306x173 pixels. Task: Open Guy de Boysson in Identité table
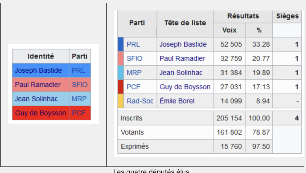click(40, 113)
